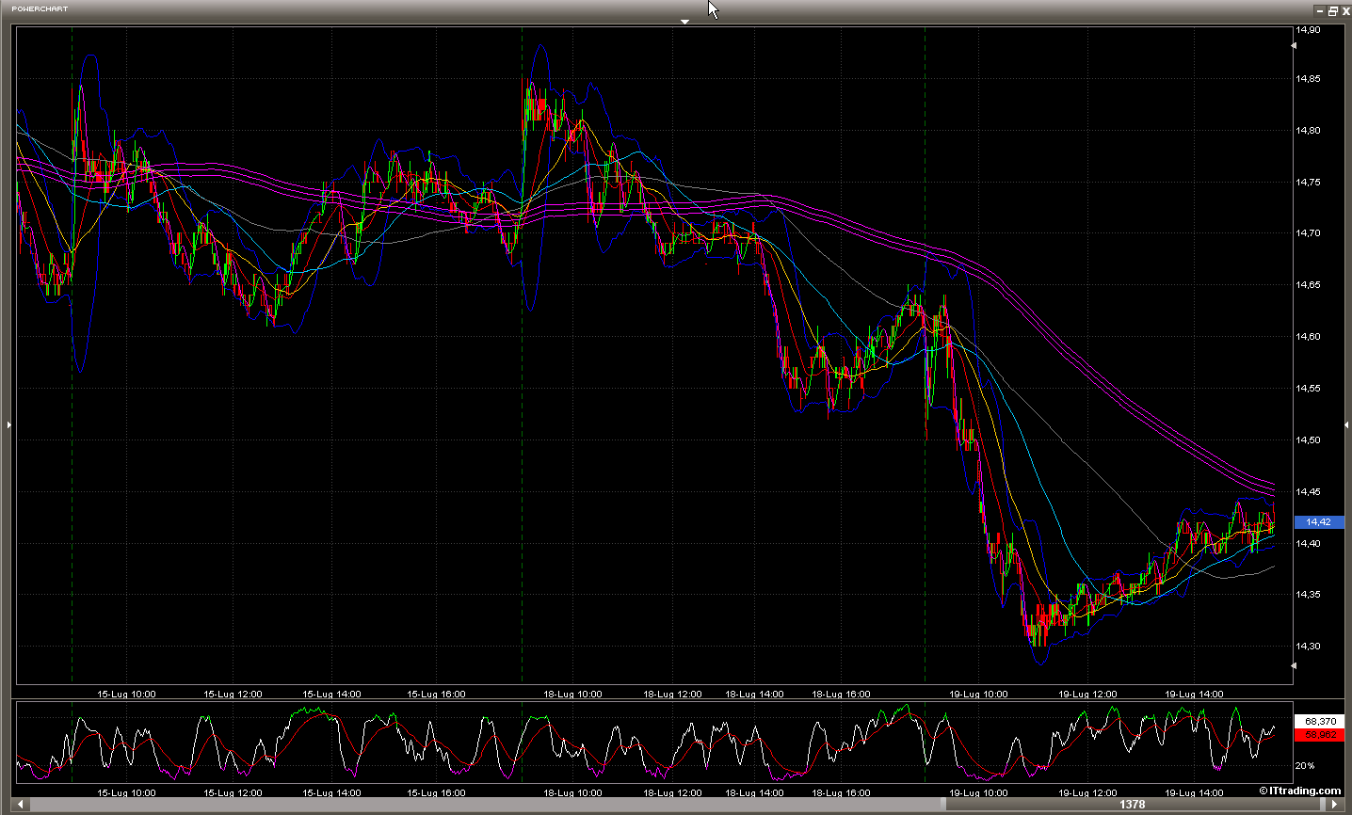This screenshot has width=1352, height=815.
Task: Expand the left side panel arrow
Action: tap(9, 424)
